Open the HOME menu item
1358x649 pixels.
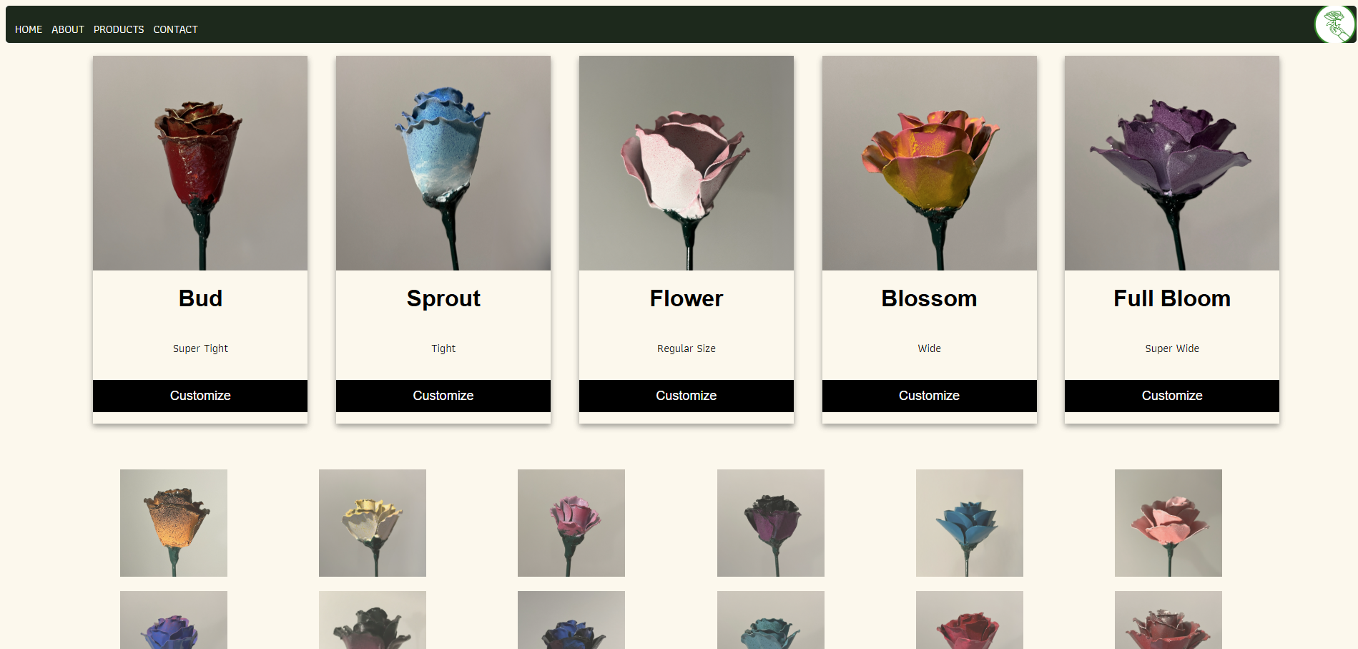29,29
